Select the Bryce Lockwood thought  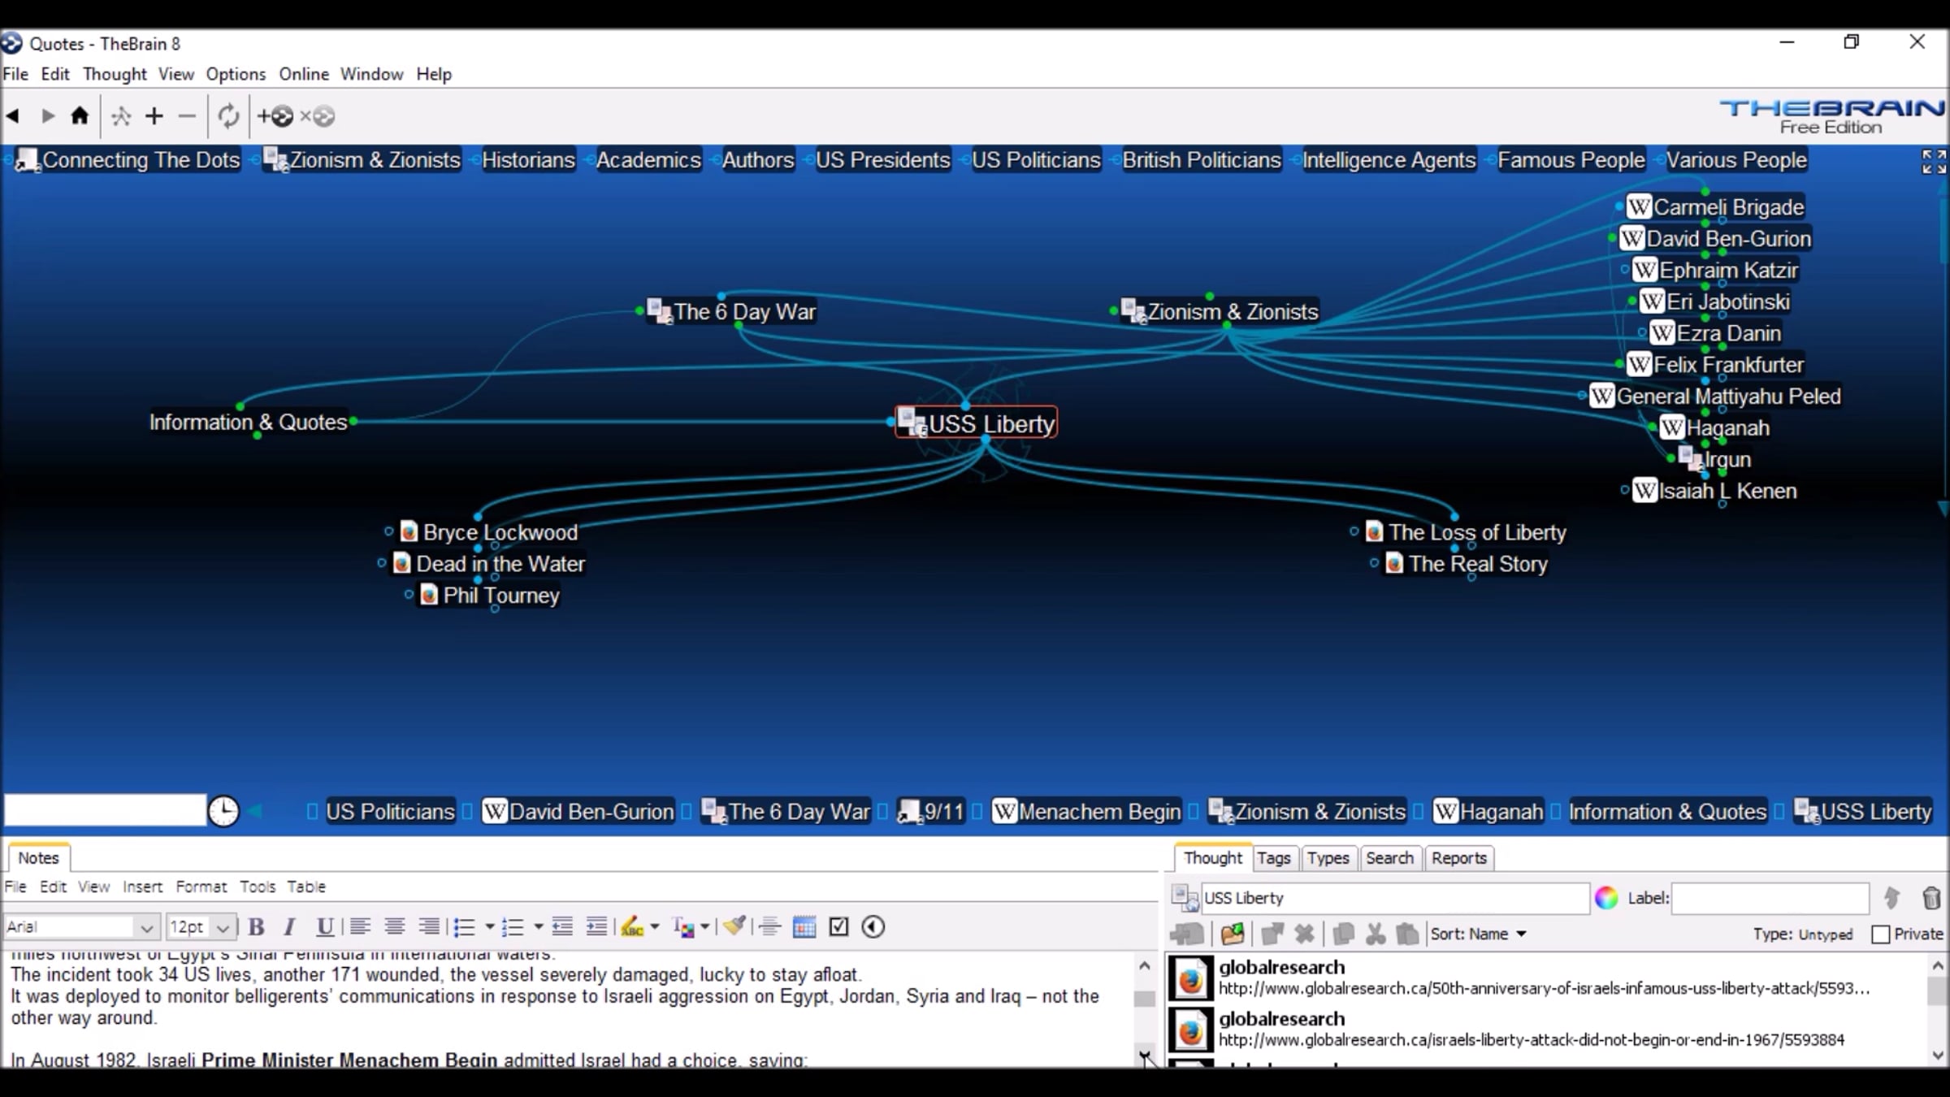point(500,532)
